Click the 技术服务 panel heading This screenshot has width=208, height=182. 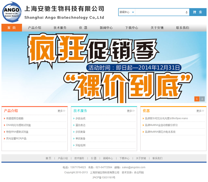[x=80, y=111]
